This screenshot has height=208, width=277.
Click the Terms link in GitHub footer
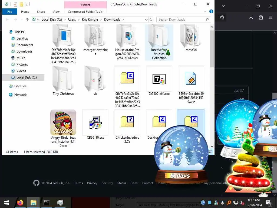click(x=78, y=183)
